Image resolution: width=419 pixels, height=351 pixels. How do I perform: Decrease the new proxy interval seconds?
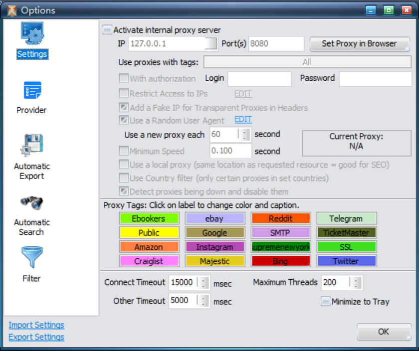tap(244, 138)
